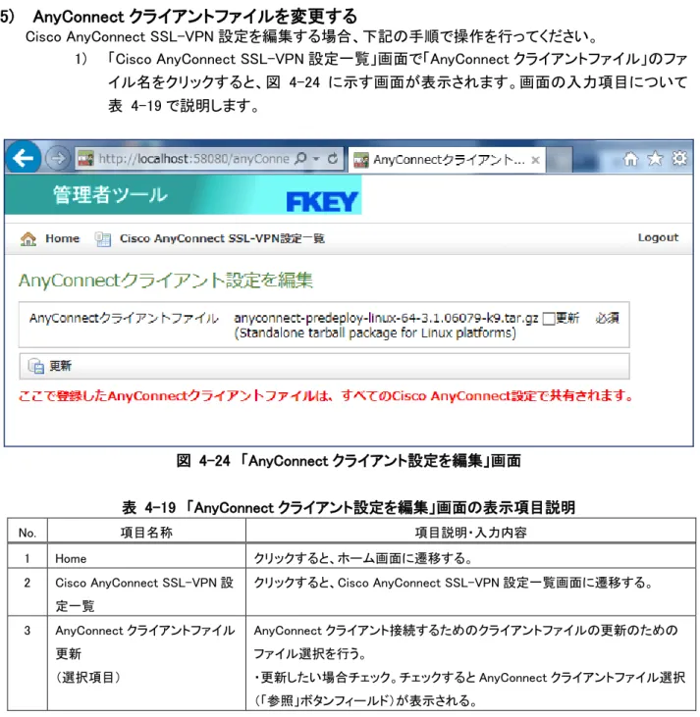Image resolution: width=700 pixels, height=717 pixels.
Task: Click the No. table header
Action: point(27,533)
